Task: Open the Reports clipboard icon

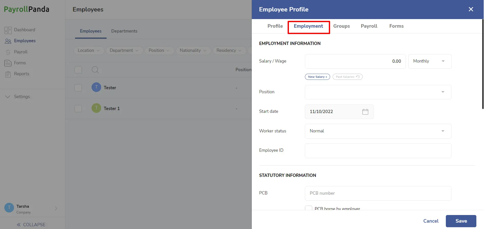Action: (8, 74)
